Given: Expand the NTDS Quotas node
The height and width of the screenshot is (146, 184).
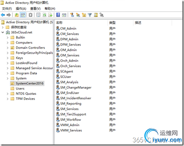Looking at the screenshot, I should 8,94.
